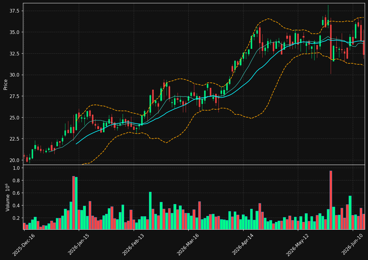Click the 0.2 volume axis tick label

click(x=16, y=218)
